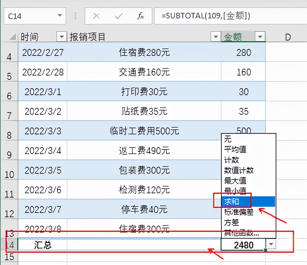
Task: Click date cell 2022/3/6
Action: point(43,190)
